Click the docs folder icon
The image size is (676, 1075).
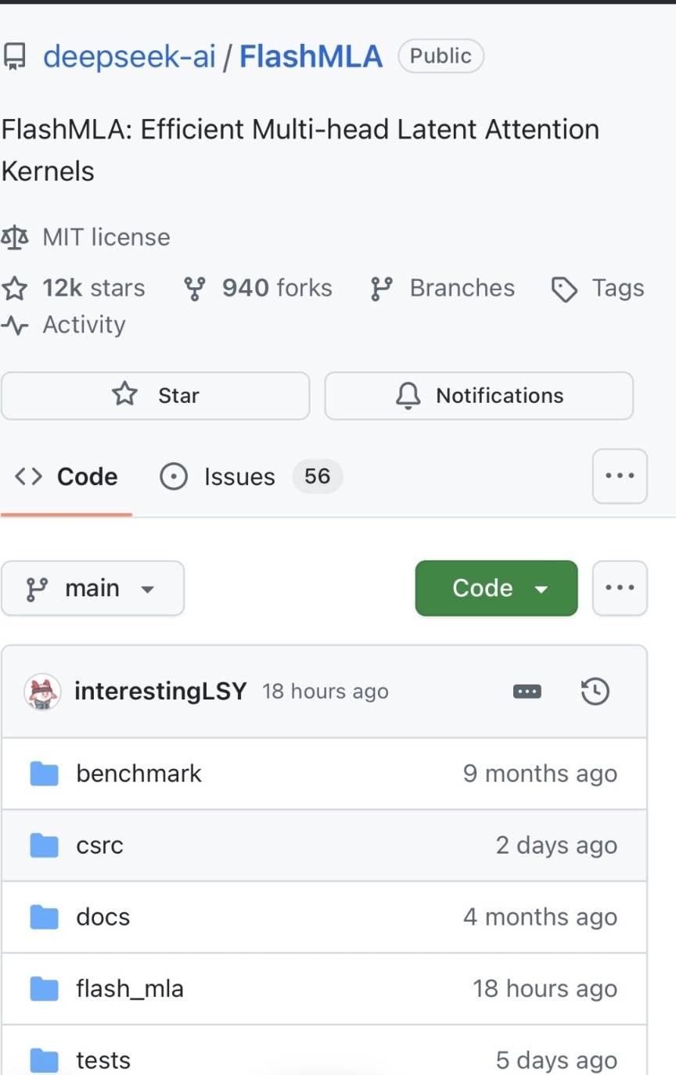tap(45, 917)
